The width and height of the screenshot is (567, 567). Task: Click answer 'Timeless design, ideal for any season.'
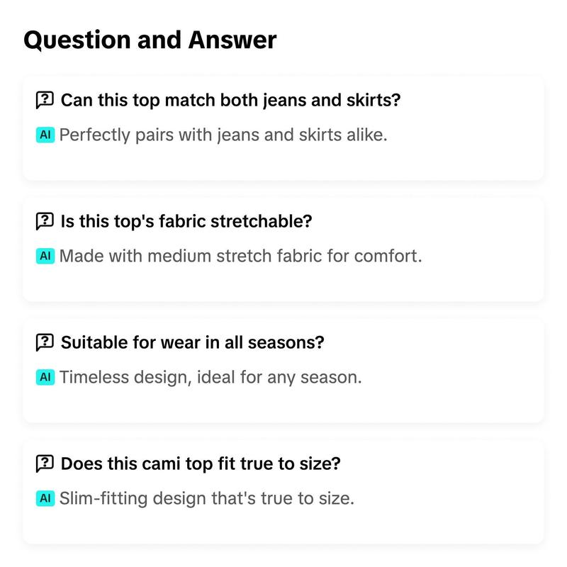coord(210,378)
